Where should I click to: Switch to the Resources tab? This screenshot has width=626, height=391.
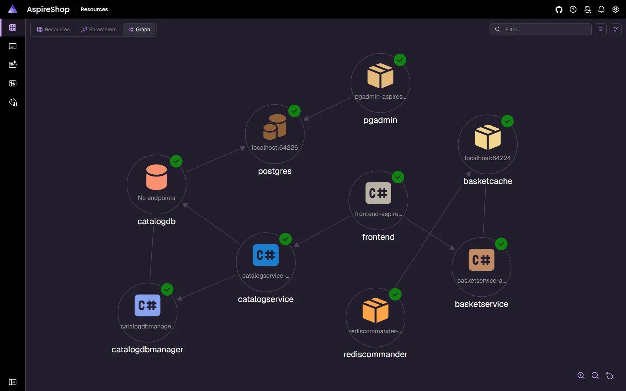point(53,29)
